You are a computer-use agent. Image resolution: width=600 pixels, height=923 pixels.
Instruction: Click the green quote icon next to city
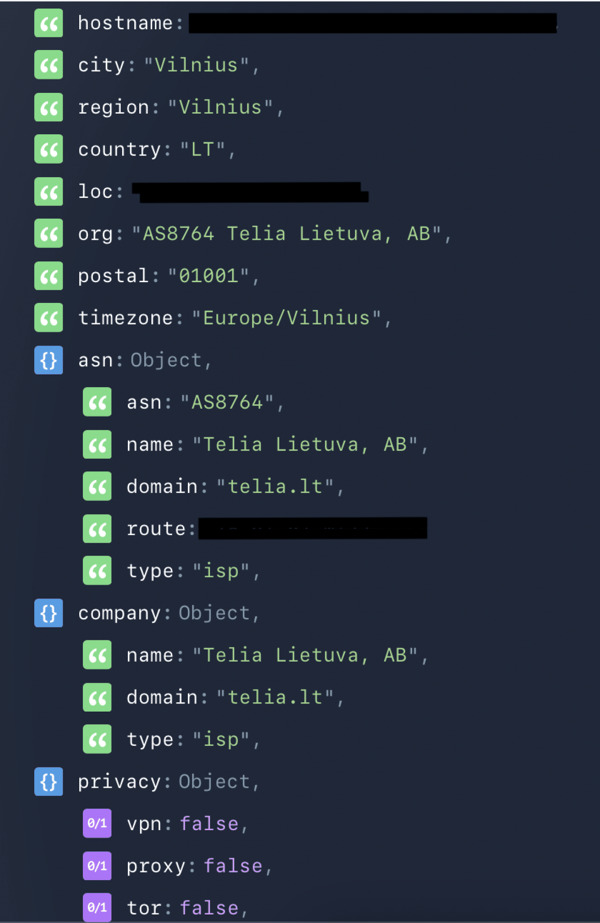click(49, 65)
